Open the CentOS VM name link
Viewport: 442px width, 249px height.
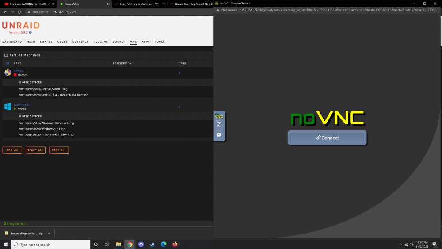click(x=19, y=71)
